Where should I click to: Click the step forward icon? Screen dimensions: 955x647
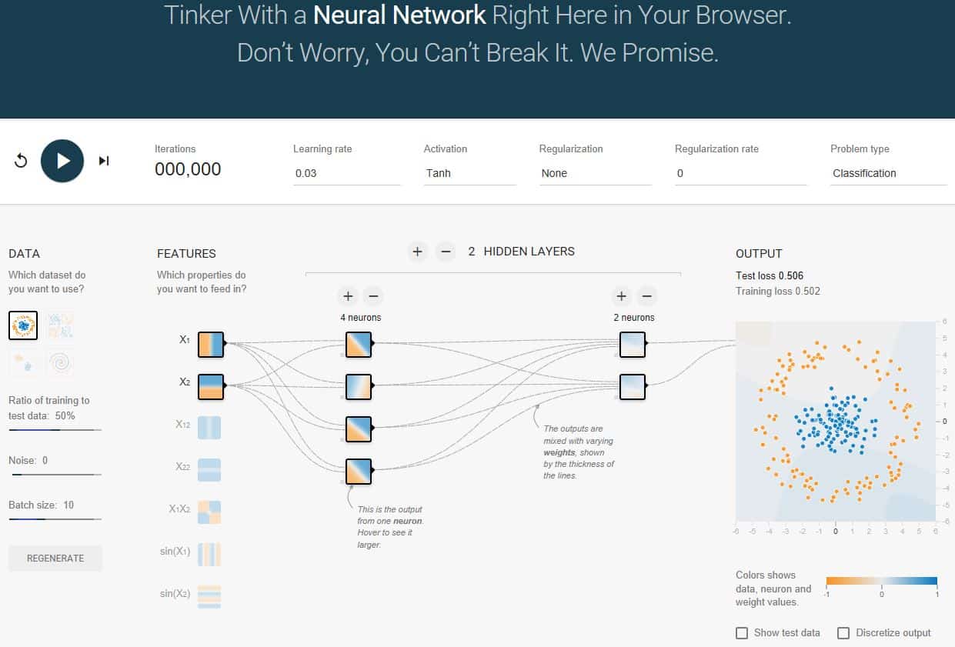[x=104, y=161]
